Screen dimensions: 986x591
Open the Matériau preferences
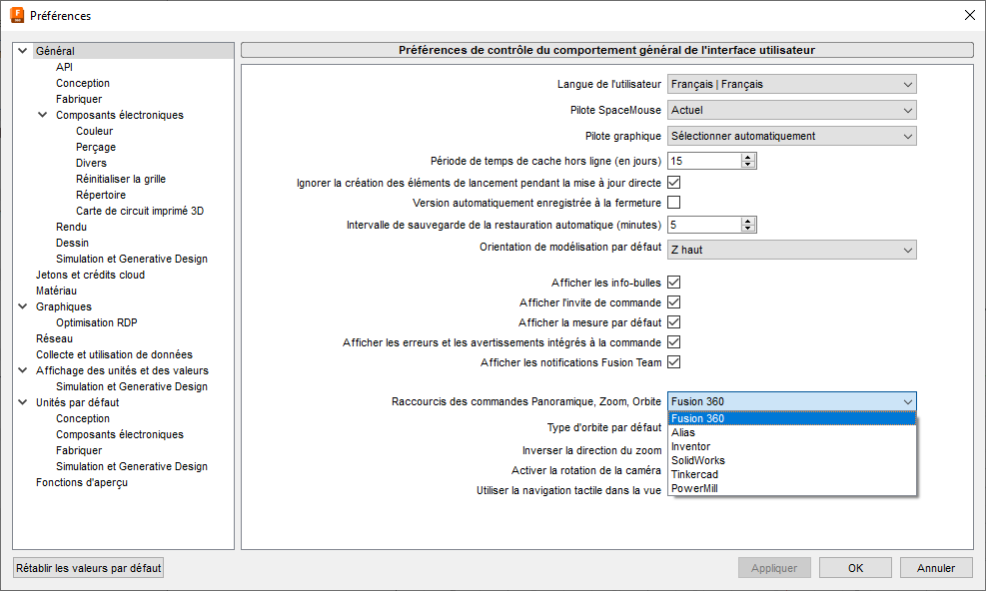pyautogui.click(x=56, y=291)
